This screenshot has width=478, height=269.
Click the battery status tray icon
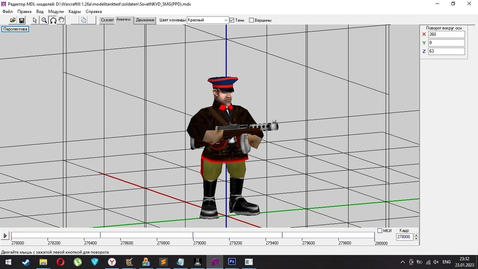click(419, 262)
